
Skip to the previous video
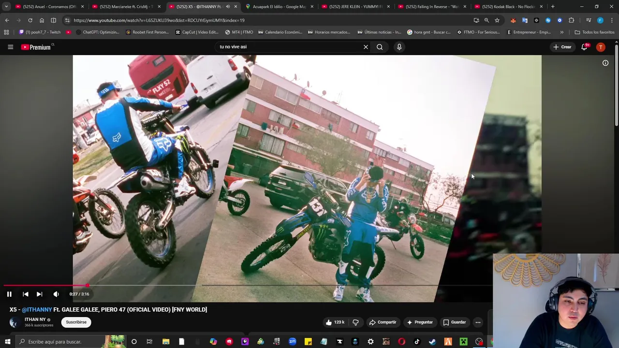[x=26, y=294]
